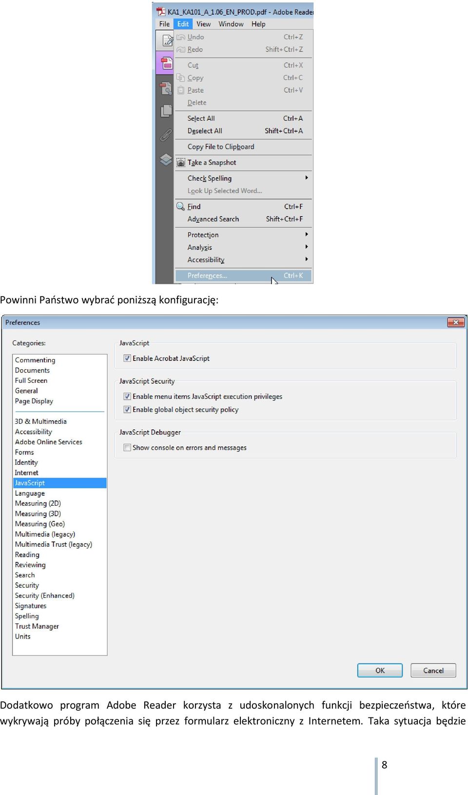Expand the Protection submenu arrow
This screenshot has height=795, width=468.
(x=307, y=235)
